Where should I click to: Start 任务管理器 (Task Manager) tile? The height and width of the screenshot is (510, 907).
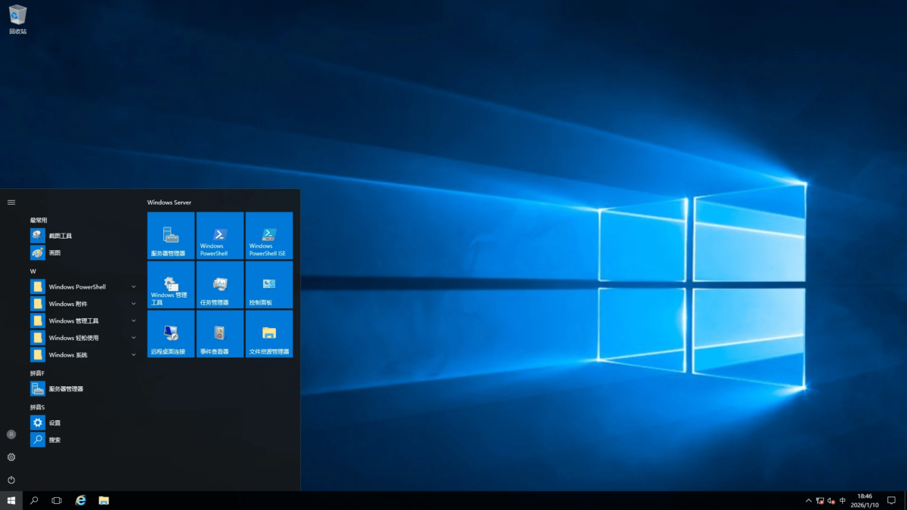coord(219,285)
